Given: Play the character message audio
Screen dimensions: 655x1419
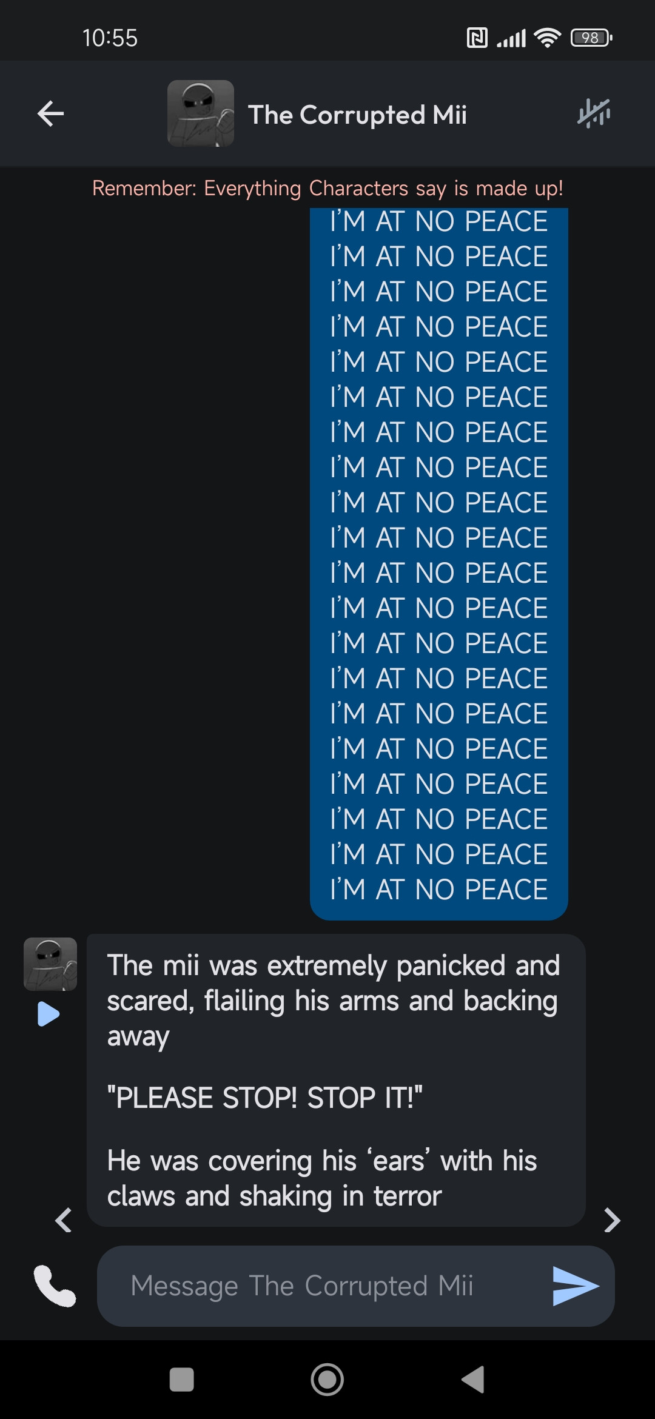Looking at the screenshot, I should click(49, 1014).
